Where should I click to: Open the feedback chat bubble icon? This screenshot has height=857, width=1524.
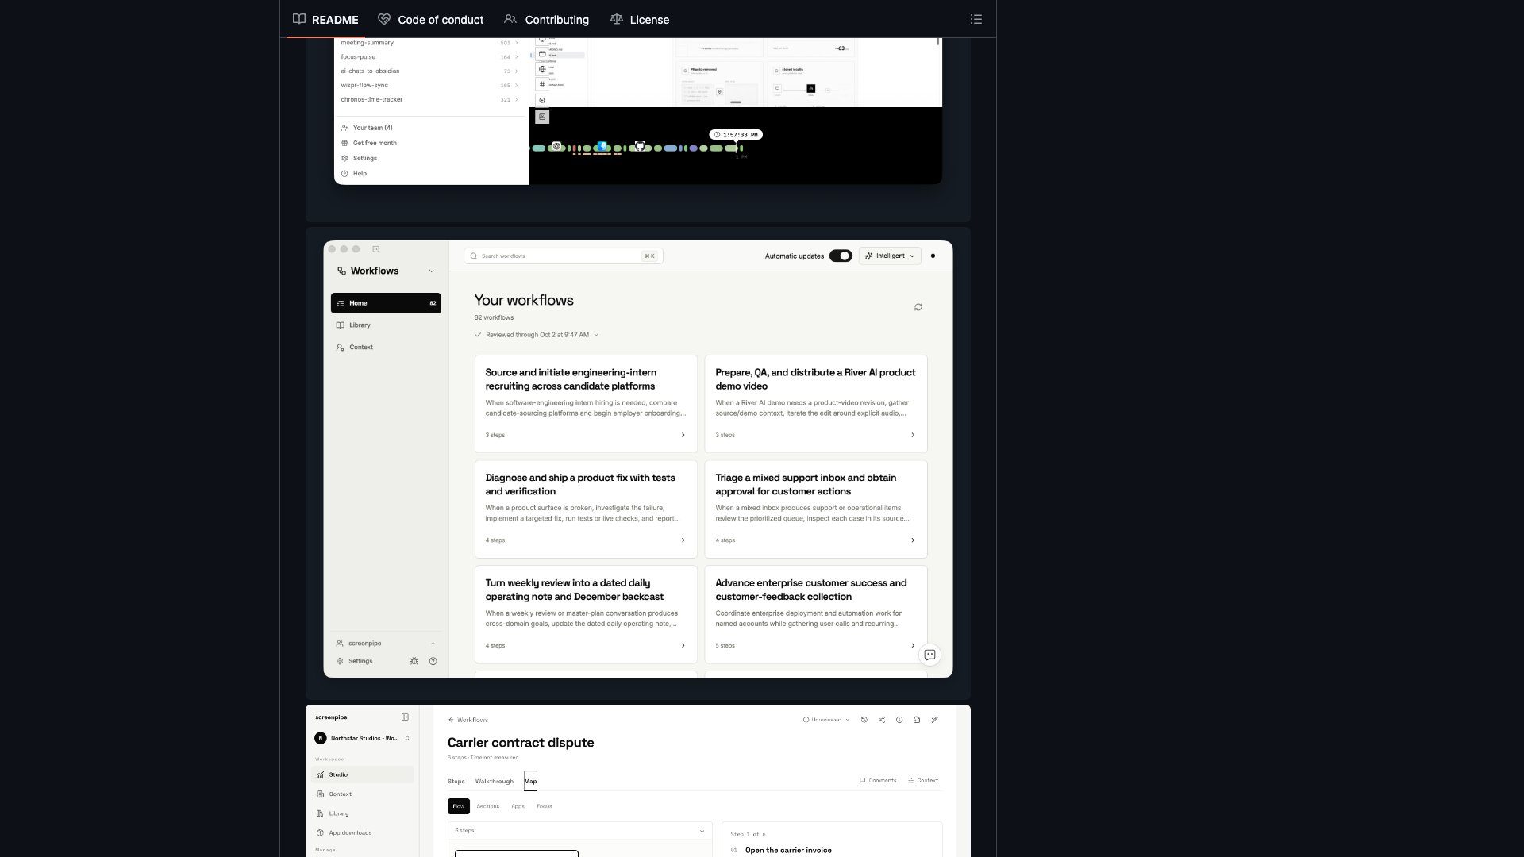(929, 655)
